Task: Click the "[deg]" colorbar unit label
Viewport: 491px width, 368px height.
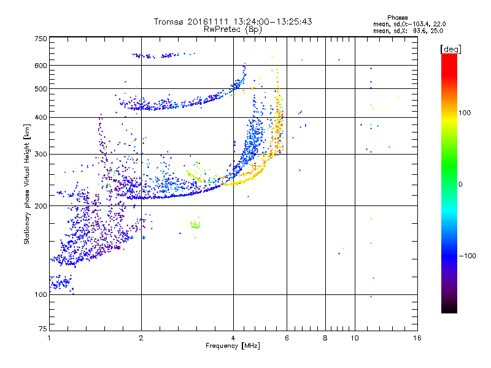Action: tap(450, 49)
